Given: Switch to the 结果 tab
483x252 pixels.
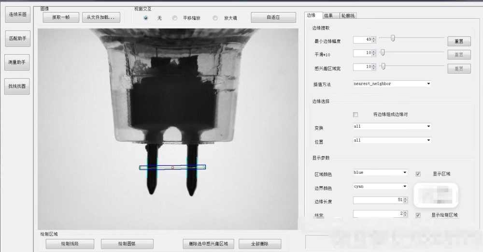Looking at the screenshot, I should (x=330, y=15).
